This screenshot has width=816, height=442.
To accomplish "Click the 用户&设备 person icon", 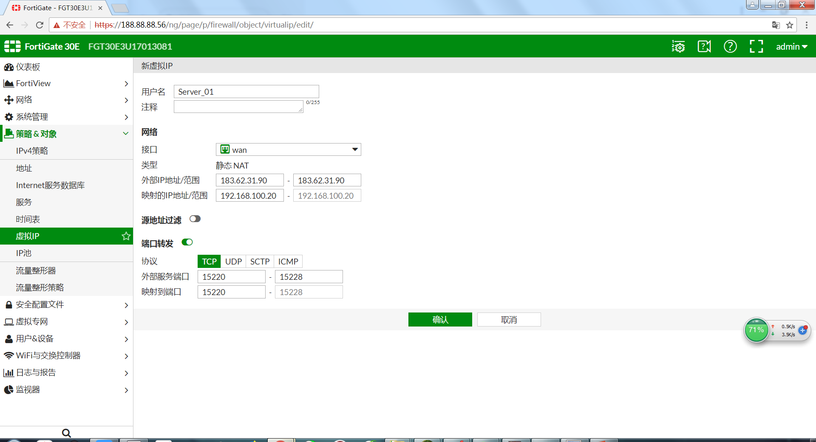I will tap(8, 339).
